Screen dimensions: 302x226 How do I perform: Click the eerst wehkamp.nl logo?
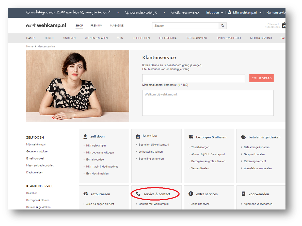point(46,25)
